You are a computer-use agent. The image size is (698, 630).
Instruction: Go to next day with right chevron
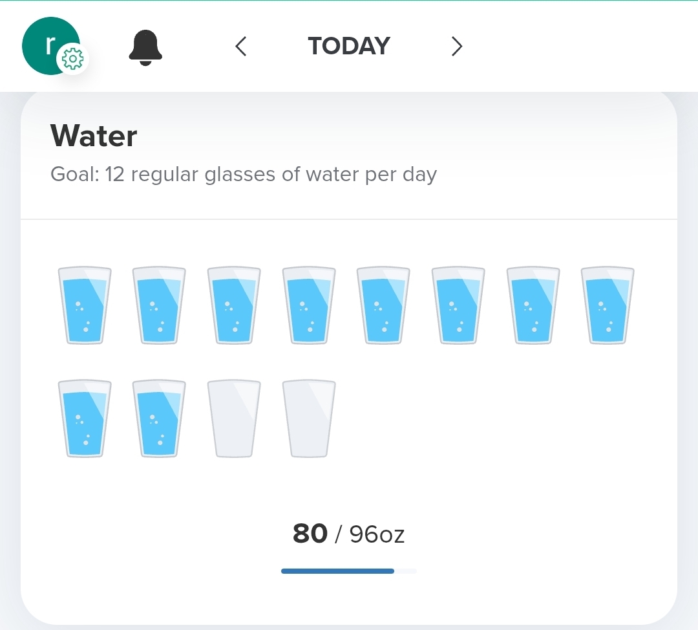click(457, 46)
